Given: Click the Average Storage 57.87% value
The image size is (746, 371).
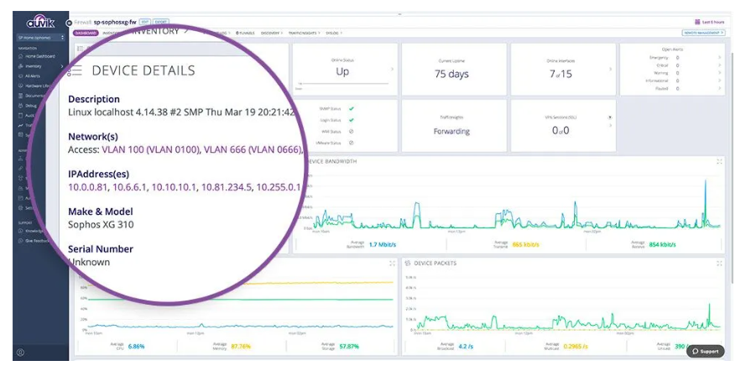Looking at the screenshot, I should (x=349, y=347).
